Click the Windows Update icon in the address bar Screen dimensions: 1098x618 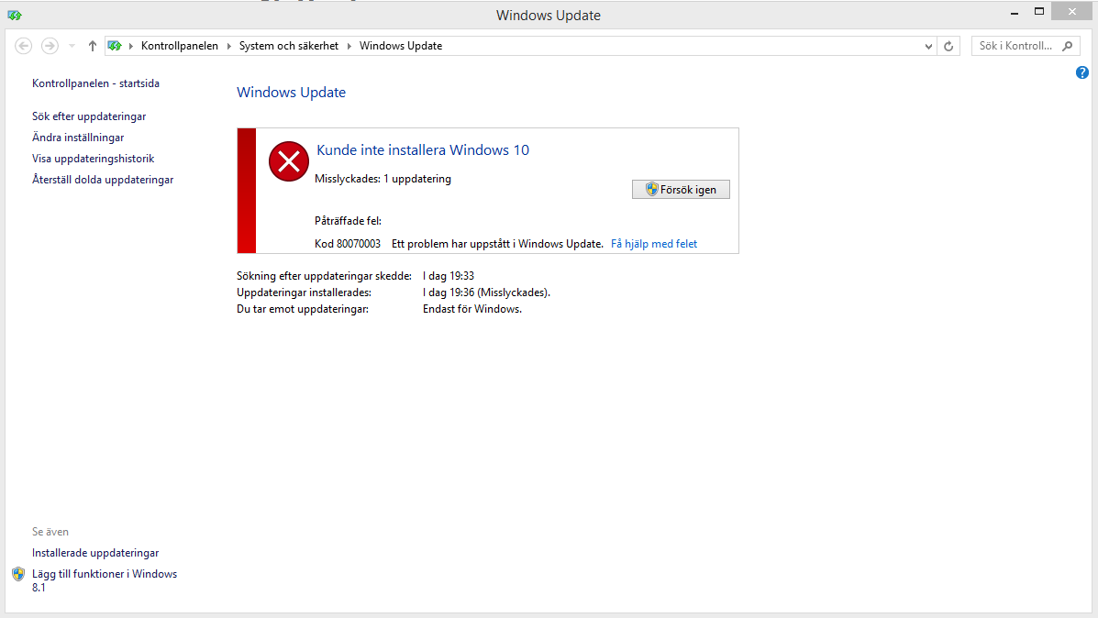point(115,46)
